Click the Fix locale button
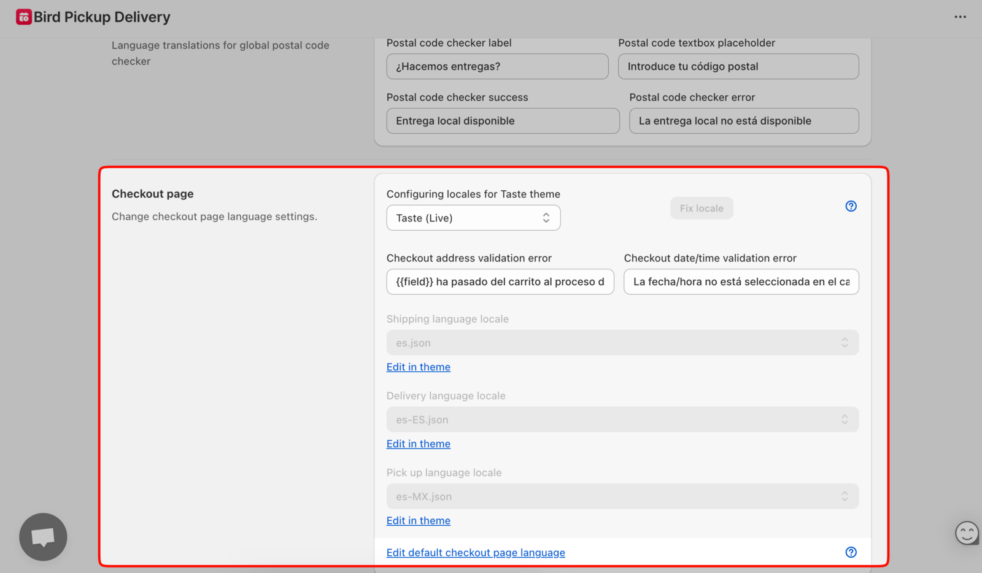The image size is (982, 573). point(702,209)
